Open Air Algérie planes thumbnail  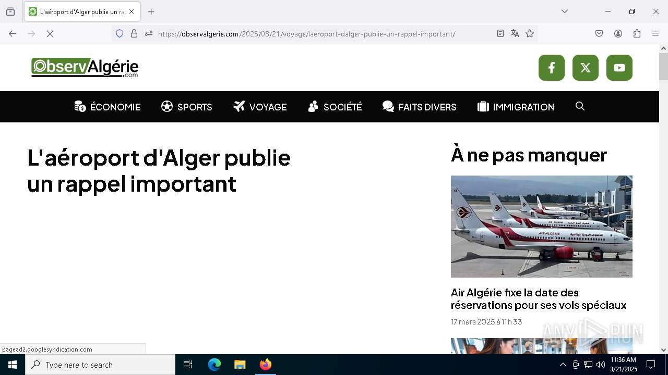click(542, 226)
